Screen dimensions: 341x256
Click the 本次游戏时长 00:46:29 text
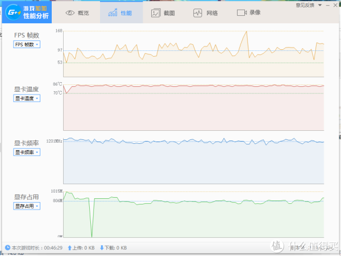(x=37, y=248)
